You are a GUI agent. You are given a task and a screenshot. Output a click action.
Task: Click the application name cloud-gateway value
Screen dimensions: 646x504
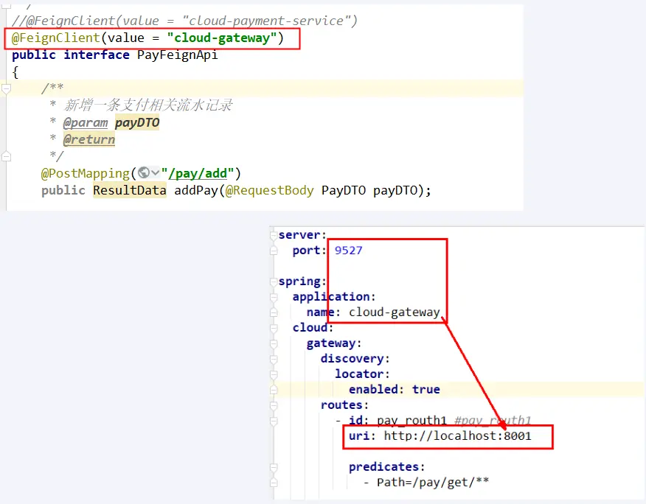pyautogui.click(x=394, y=312)
